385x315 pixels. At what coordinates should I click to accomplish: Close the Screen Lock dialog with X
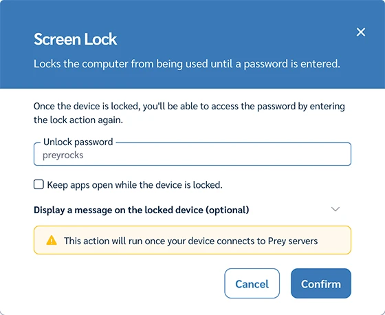(x=361, y=32)
